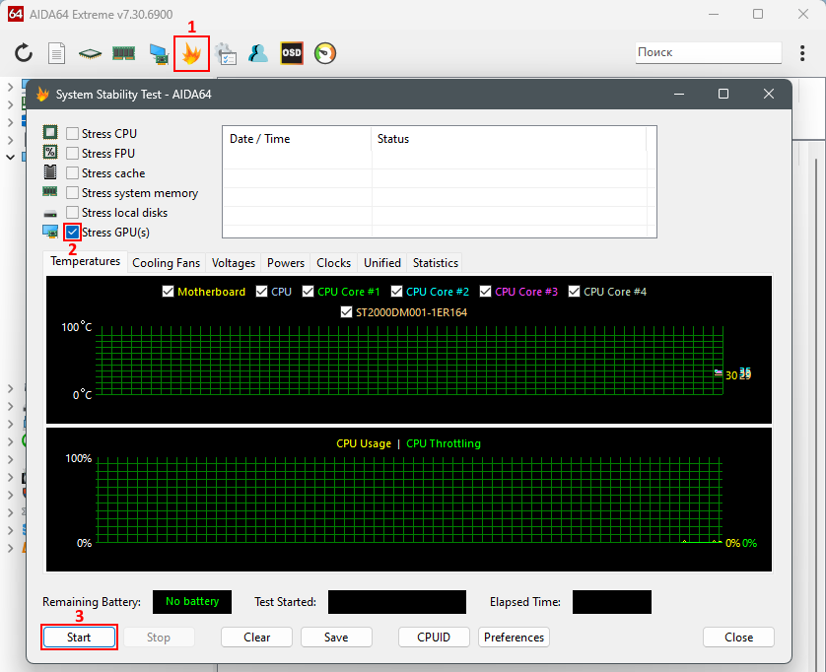Click the CPU icon beside Stress CPU
Screen dimensions: 826x672
pos(50,132)
